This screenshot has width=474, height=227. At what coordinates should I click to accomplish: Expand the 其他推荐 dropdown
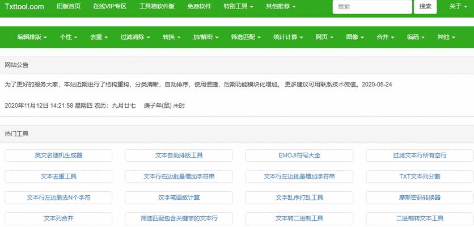pos(281,6)
